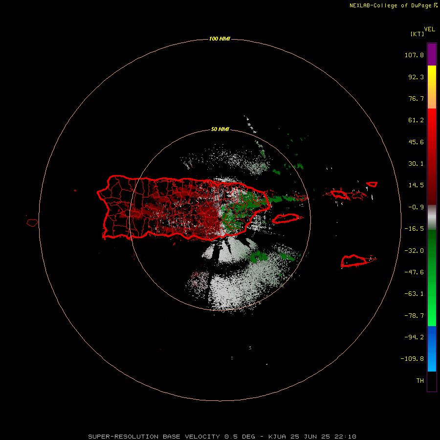Image resolution: width=440 pixels, height=440 pixels.
Task: Select the 107.8 legend value
Action: (x=414, y=55)
